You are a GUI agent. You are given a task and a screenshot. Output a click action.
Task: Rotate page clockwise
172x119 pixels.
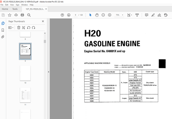pyautogui.click(x=34, y=28)
